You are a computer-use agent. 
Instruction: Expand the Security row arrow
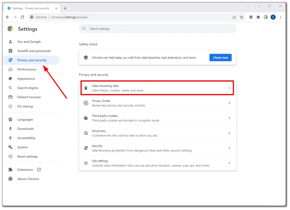coord(229,148)
